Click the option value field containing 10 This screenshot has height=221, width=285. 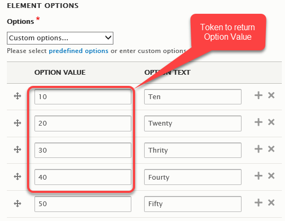pos(83,96)
